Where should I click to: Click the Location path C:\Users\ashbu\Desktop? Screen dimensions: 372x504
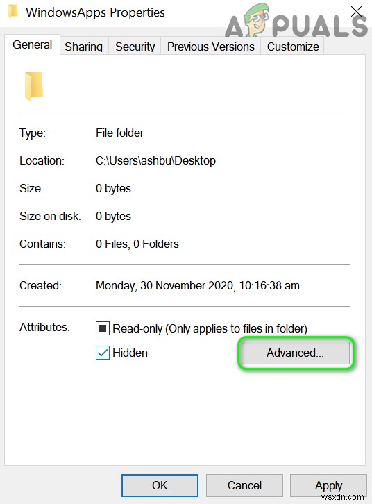tap(155, 161)
